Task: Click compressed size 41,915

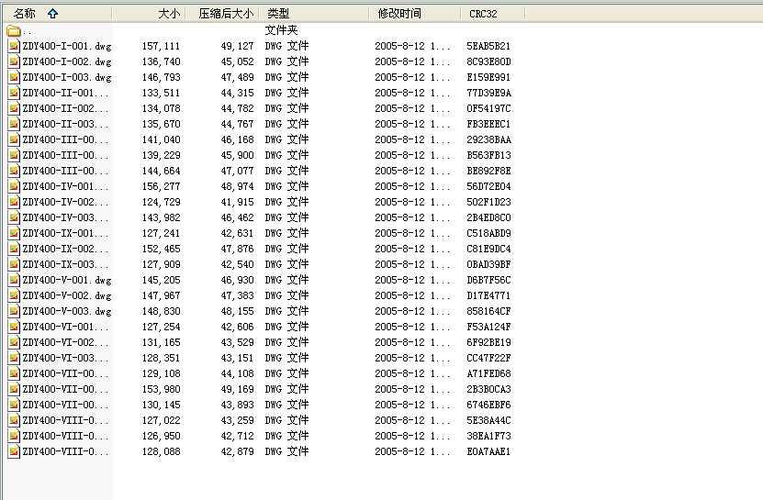Action: point(238,202)
